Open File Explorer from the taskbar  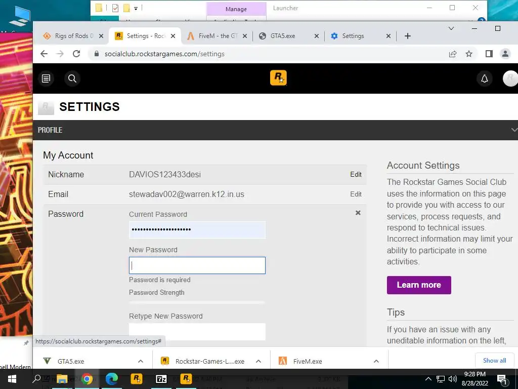[62, 379]
